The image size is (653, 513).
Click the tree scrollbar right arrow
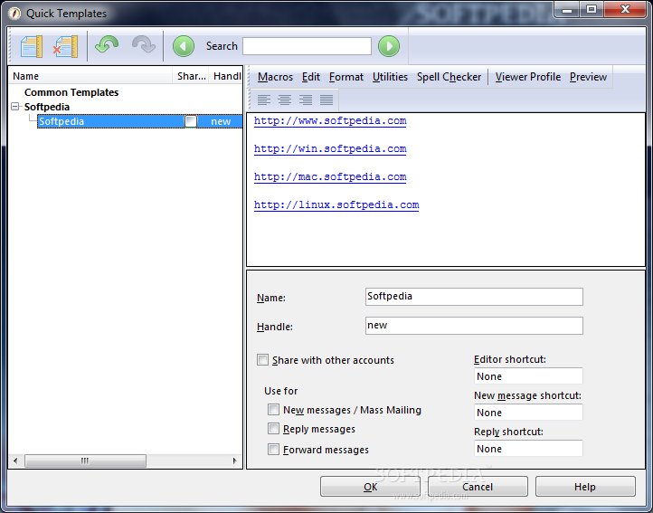point(234,461)
